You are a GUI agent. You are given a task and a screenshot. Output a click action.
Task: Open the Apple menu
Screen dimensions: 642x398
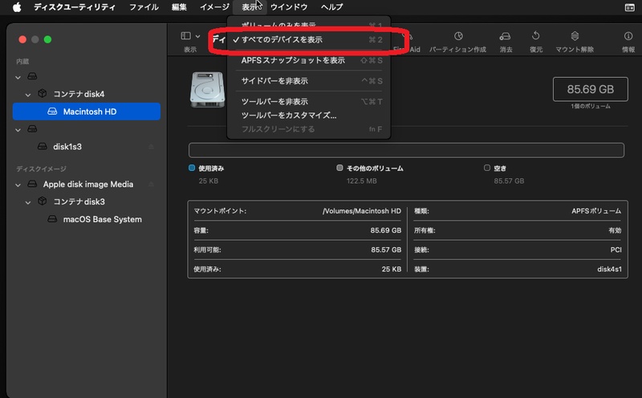(17, 7)
